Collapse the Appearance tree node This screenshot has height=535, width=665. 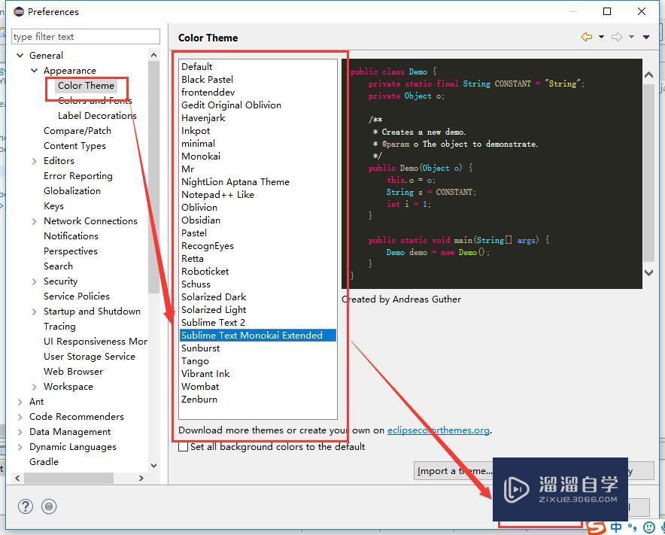(x=35, y=71)
